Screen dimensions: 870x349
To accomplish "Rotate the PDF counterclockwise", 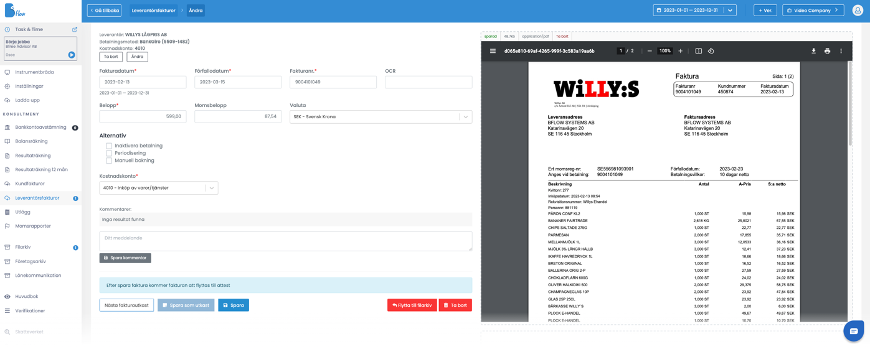I will [x=711, y=51].
